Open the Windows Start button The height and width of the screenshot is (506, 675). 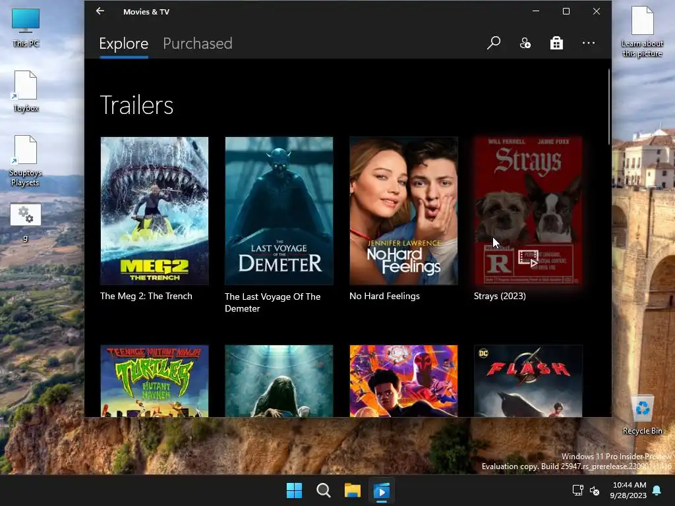295,490
